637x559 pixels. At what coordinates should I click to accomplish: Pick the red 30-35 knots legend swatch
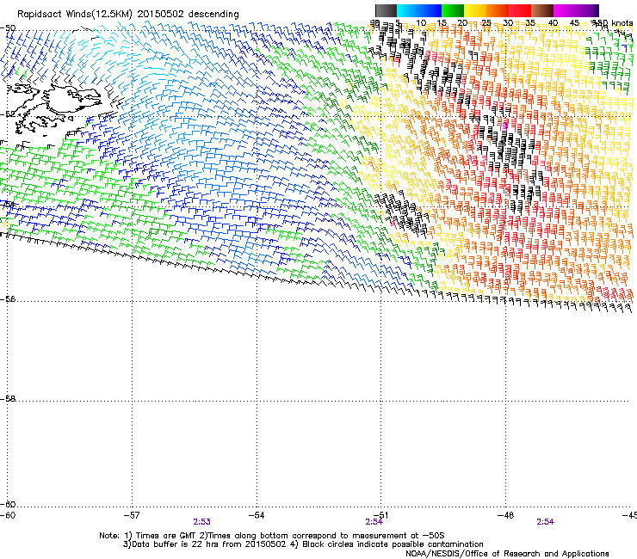pos(520,10)
